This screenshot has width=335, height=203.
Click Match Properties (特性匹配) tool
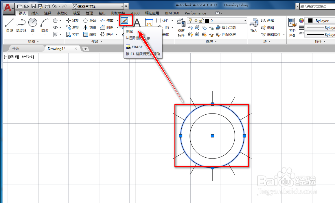(x=293, y=27)
